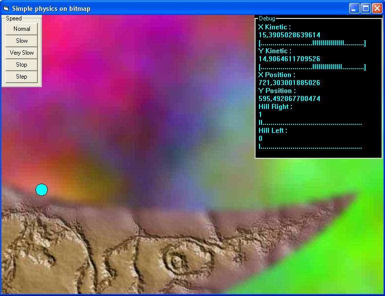The image size is (385, 296).
Task: Click the Debug panel title label
Action: (266, 18)
